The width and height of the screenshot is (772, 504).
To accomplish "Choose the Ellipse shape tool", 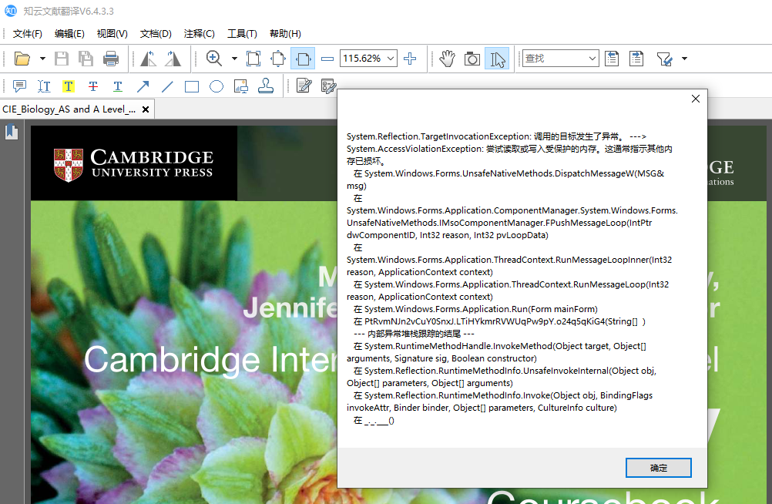I will coord(216,86).
